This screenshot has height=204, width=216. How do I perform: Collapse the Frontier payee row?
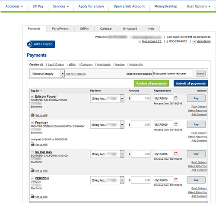(32, 123)
